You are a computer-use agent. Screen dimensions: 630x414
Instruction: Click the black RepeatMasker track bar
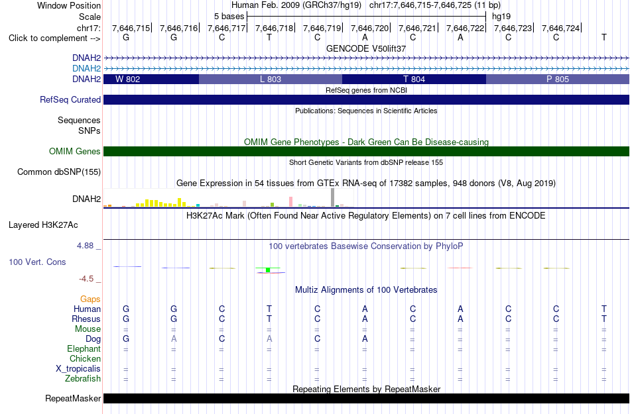[x=367, y=398]
